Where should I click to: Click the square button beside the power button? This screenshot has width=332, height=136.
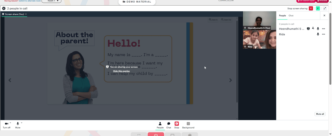[x=173, y=134]
